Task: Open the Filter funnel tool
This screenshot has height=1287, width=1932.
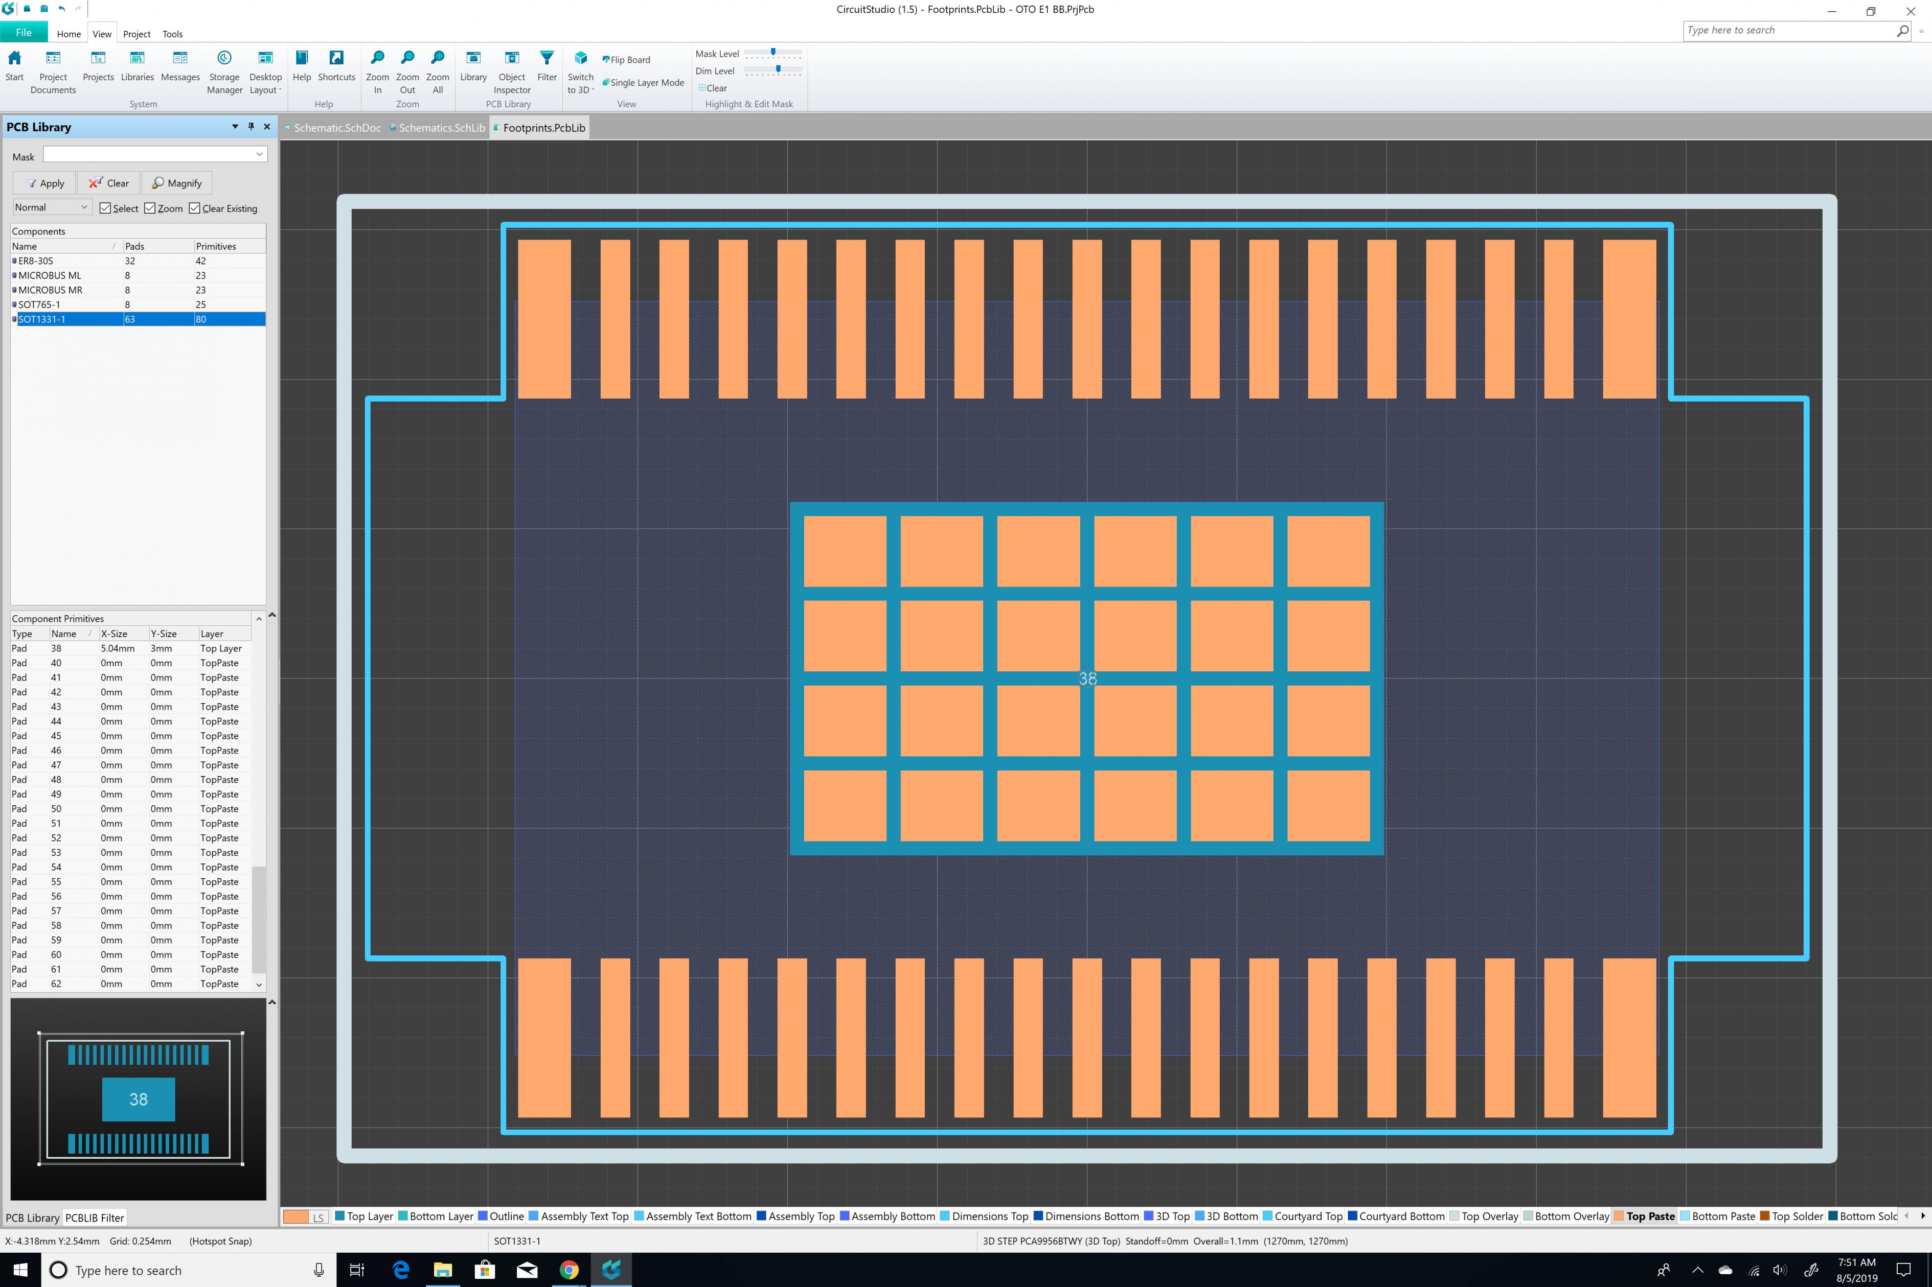Action: [547, 66]
